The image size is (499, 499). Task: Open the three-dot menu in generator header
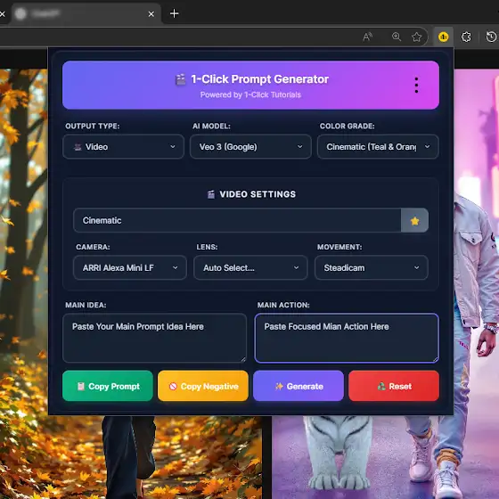(x=416, y=85)
